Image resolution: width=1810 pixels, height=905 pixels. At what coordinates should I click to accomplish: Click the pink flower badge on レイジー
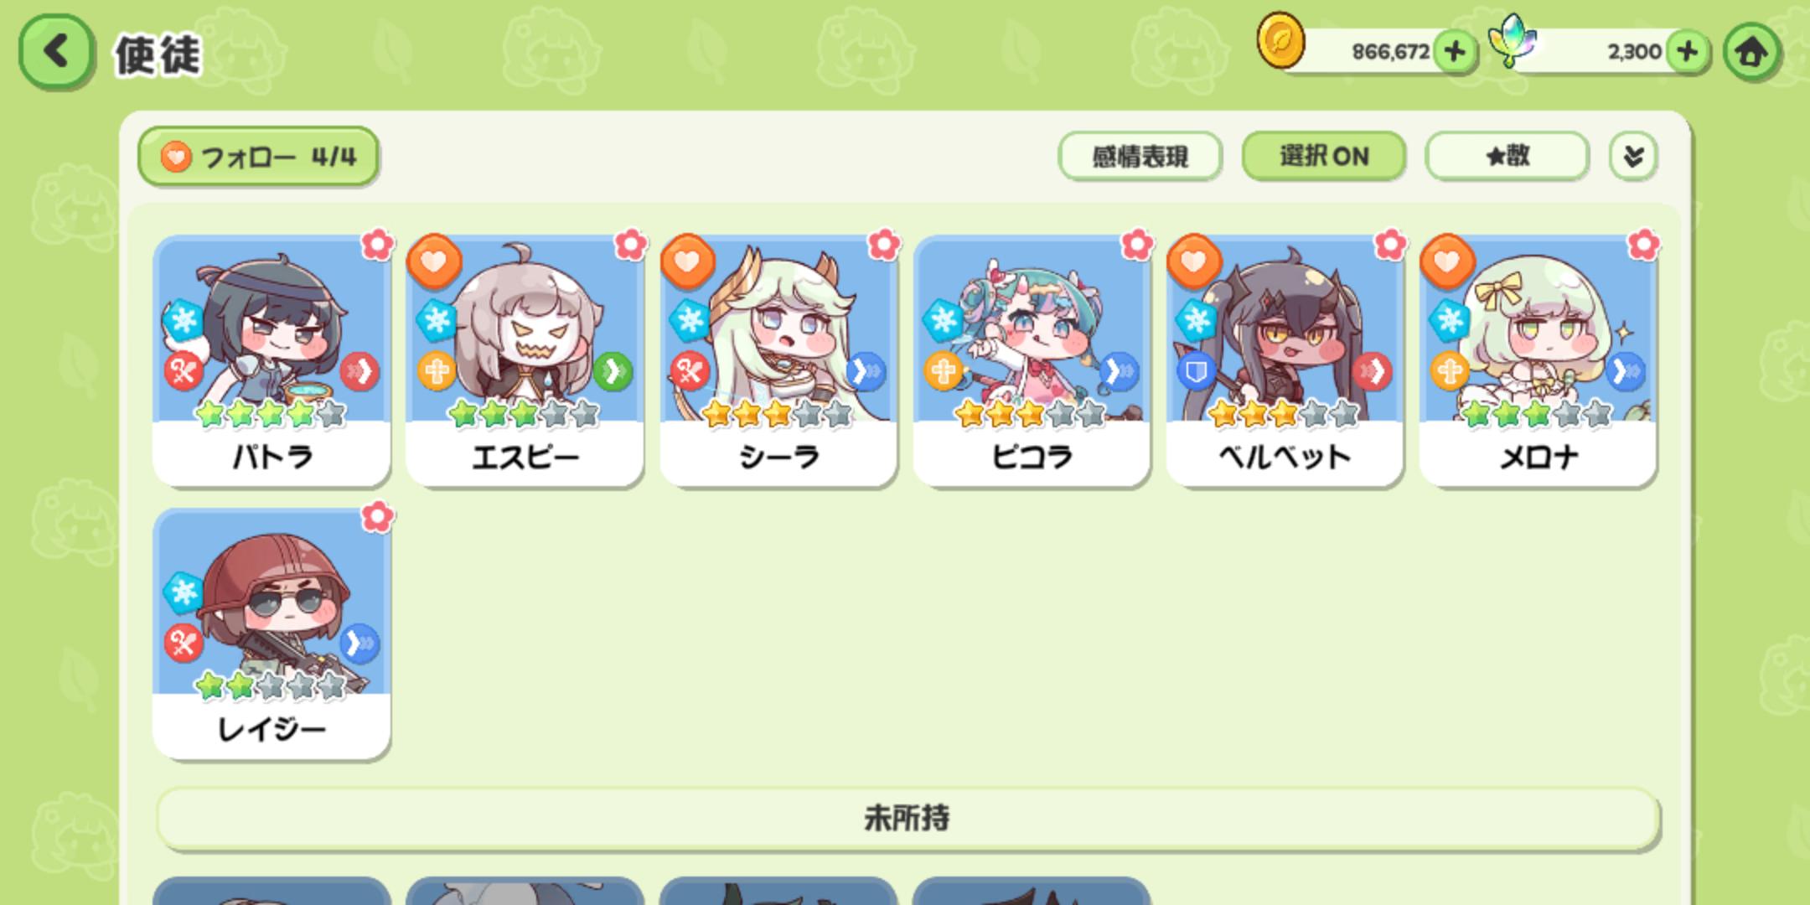click(377, 516)
